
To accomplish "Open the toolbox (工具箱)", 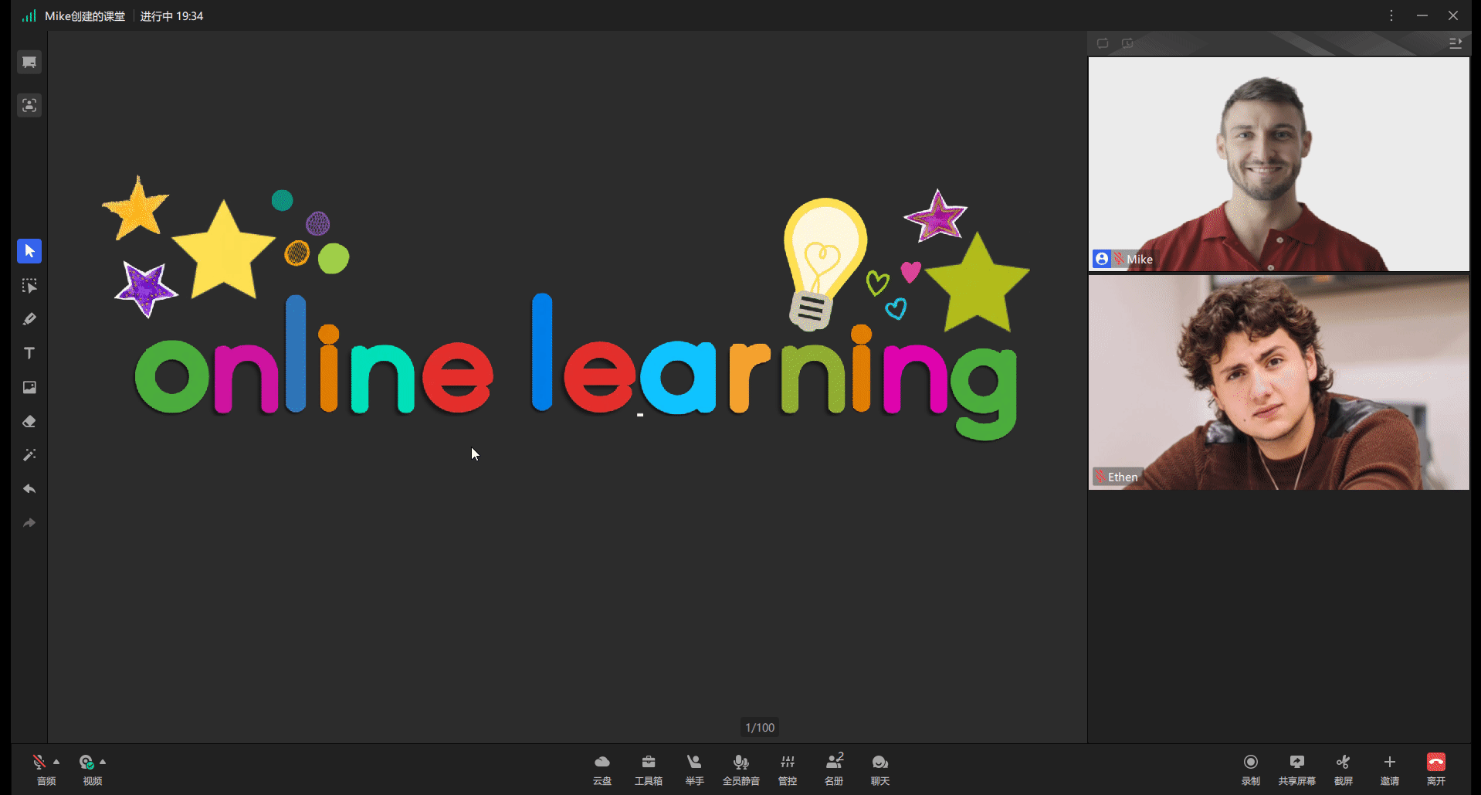I will pyautogui.click(x=649, y=770).
